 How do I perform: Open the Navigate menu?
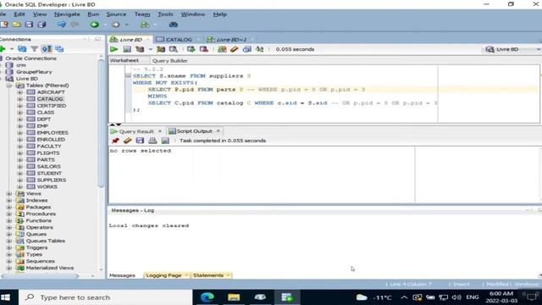(67, 14)
